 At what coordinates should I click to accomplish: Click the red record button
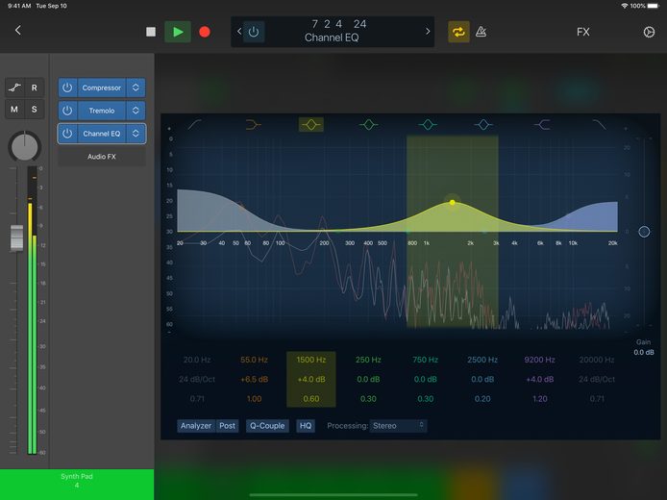(x=205, y=32)
